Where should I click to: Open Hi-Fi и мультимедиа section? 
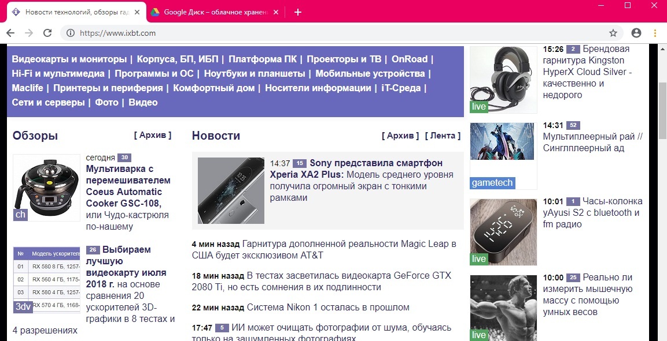(x=58, y=74)
